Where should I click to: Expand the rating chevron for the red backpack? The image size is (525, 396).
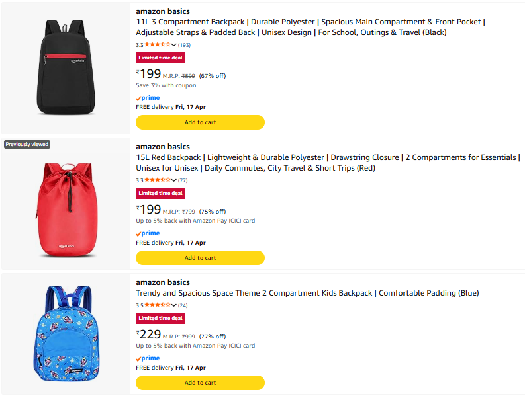coord(173,180)
